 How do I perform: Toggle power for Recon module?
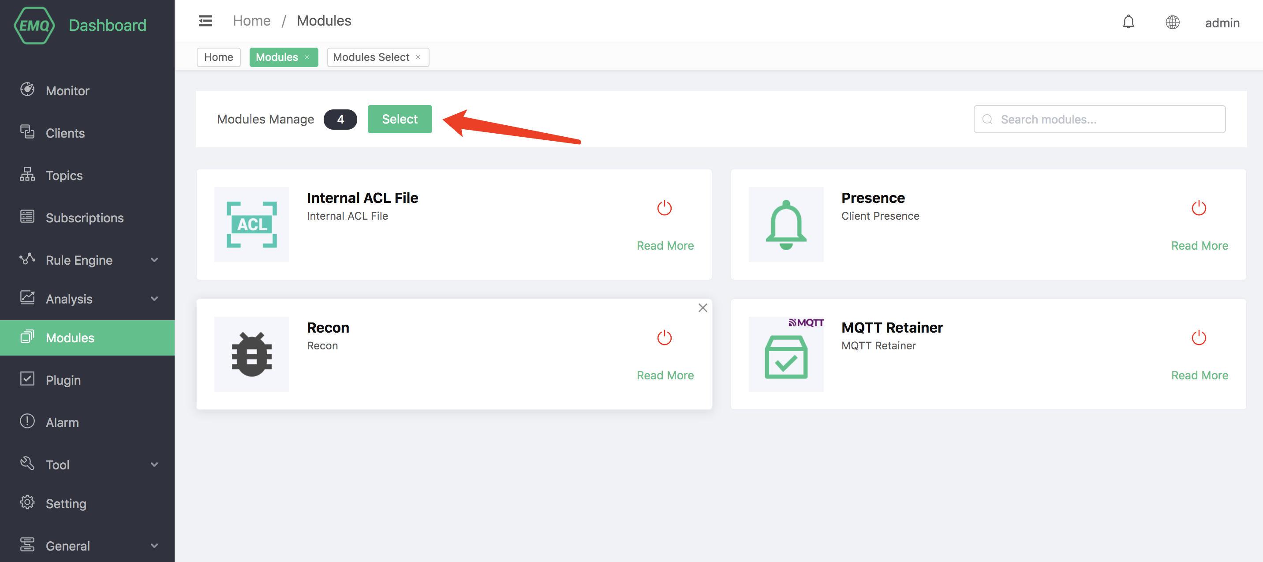664,337
